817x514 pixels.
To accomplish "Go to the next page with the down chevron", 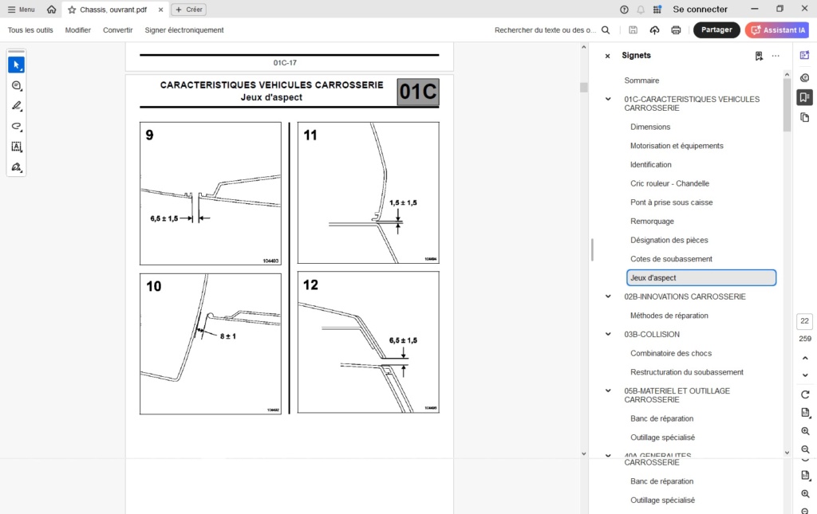I will [x=805, y=375].
